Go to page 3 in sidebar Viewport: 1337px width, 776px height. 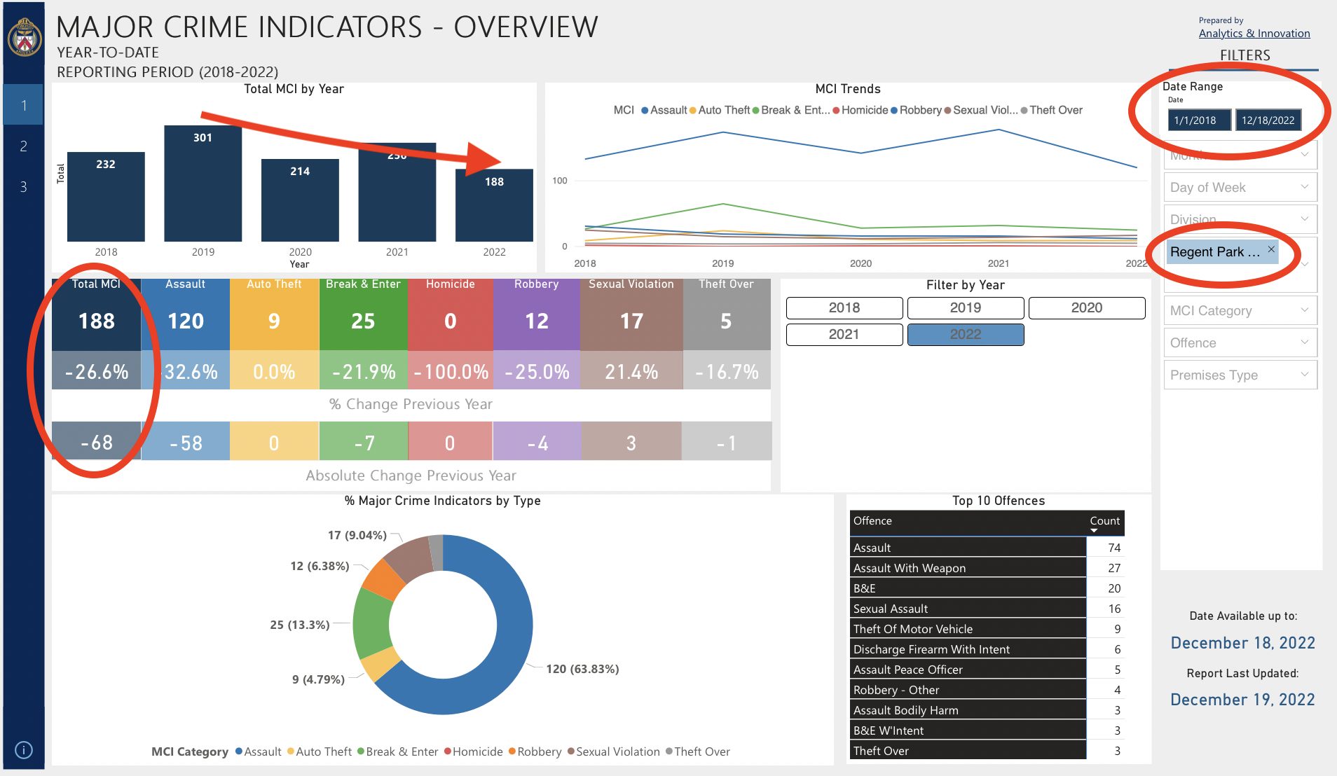point(24,187)
